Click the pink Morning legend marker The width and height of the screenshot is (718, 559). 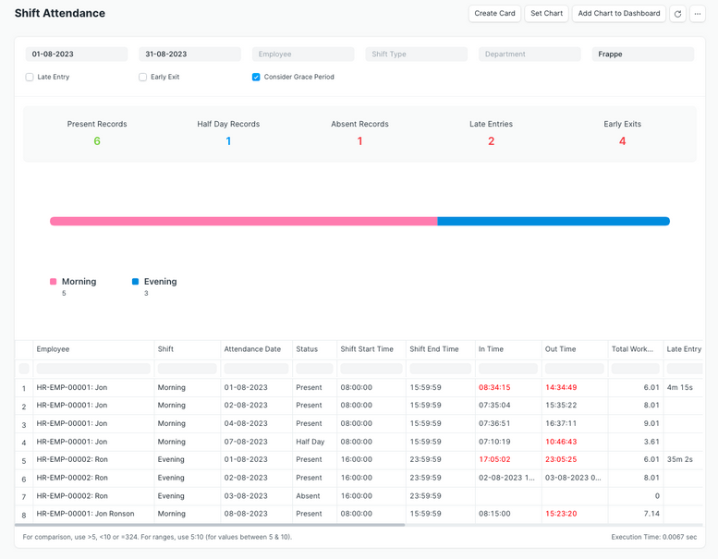tap(54, 282)
